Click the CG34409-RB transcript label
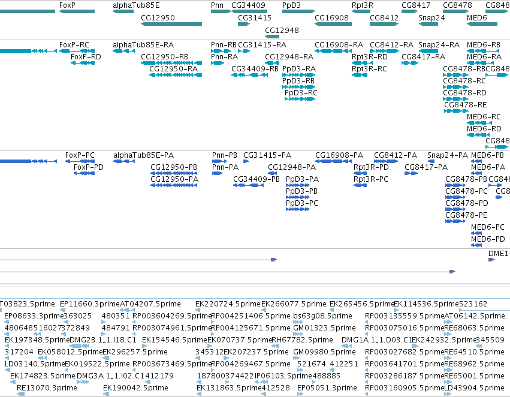Image resolution: width=510 pixels, height=397 pixels. click(x=255, y=68)
